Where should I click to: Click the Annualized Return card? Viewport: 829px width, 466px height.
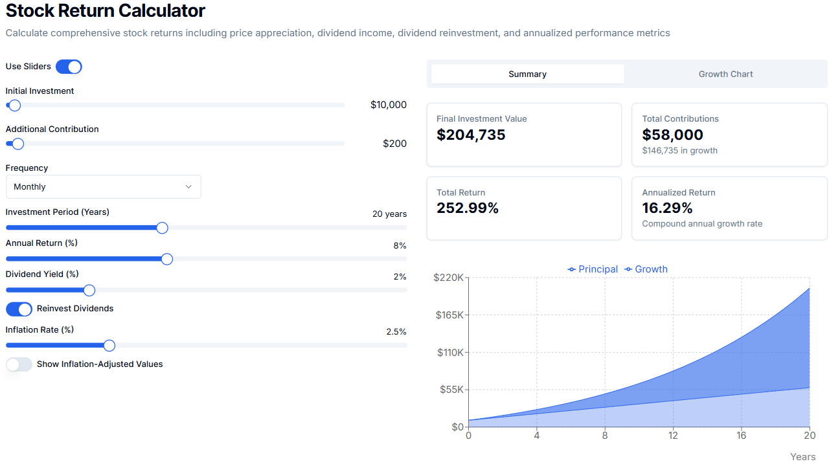[729, 208]
